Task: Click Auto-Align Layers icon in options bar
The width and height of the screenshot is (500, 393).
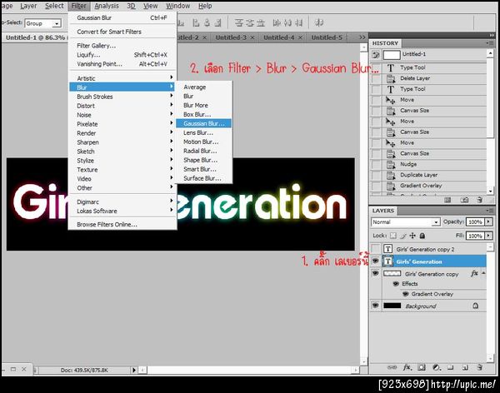Action: pos(319,22)
